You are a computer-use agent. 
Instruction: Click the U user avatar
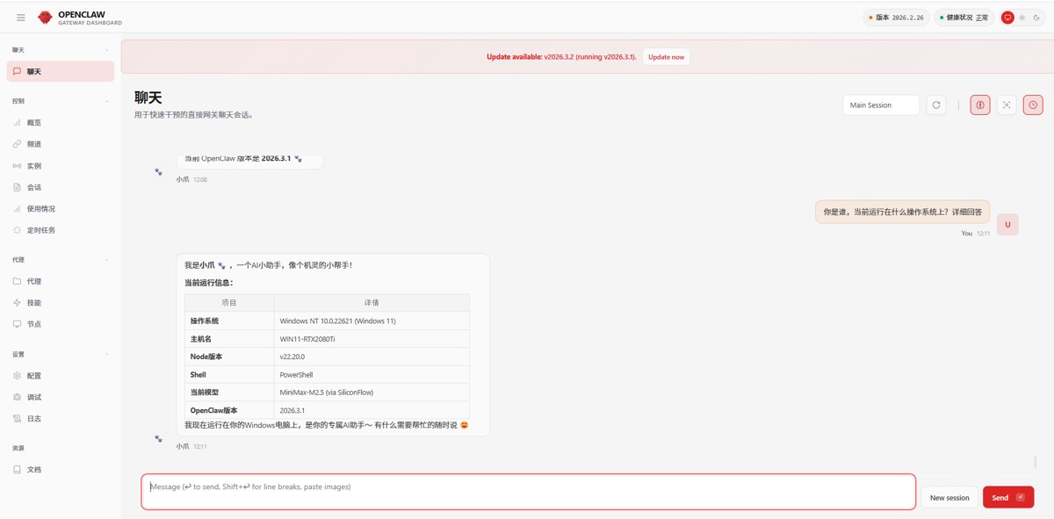click(x=1007, y=225)
